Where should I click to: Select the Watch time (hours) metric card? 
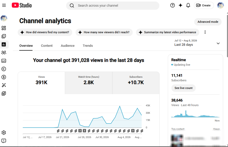click(89, 83)
